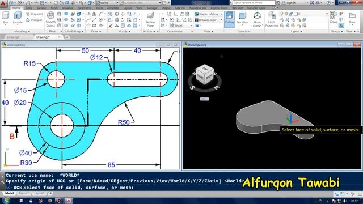This screenshot has width=363, height=204.
Task: Click the Polygon tool in Draw panel
Action: (88, 25)
